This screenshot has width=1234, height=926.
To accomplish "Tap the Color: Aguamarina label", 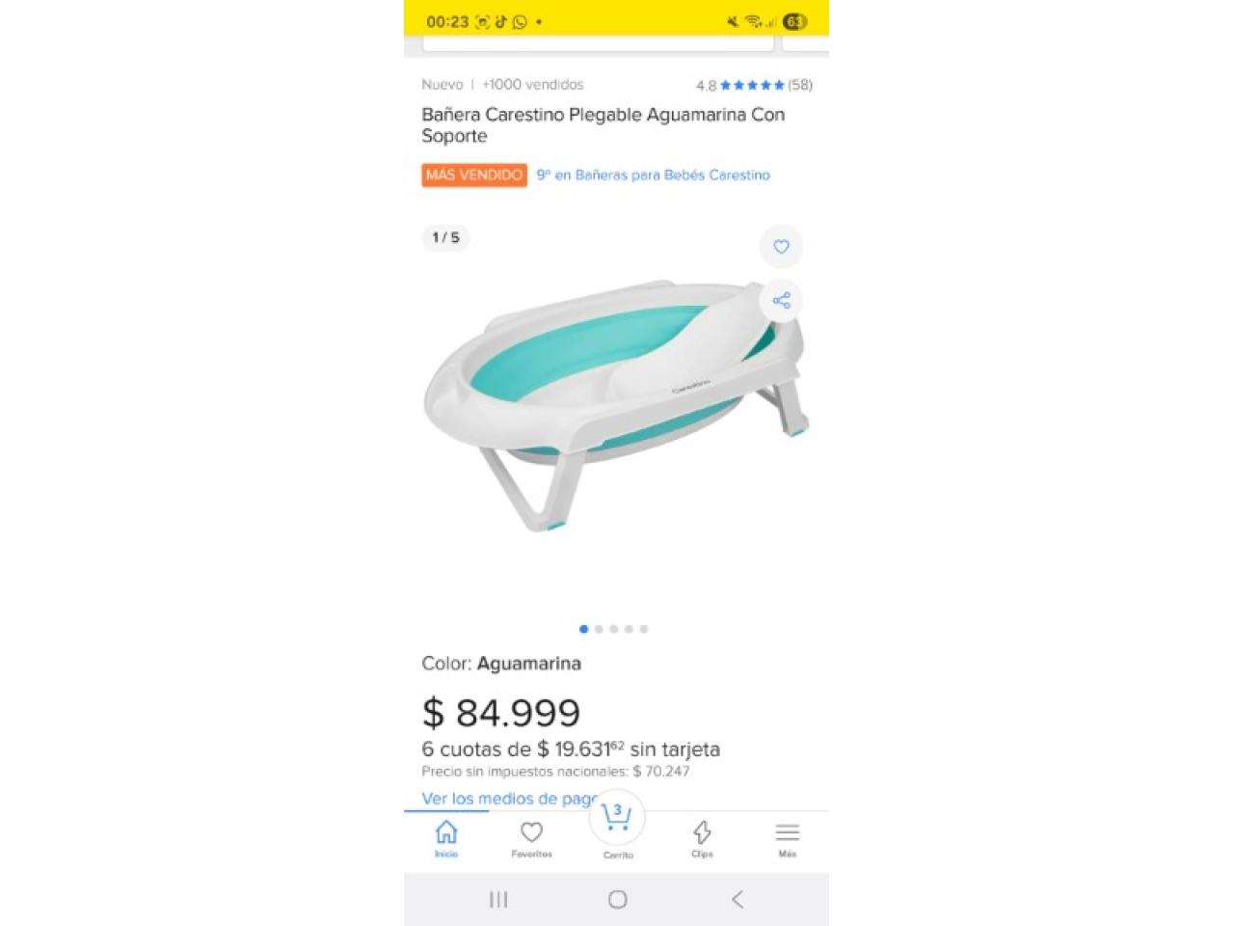I will point(501,664).
